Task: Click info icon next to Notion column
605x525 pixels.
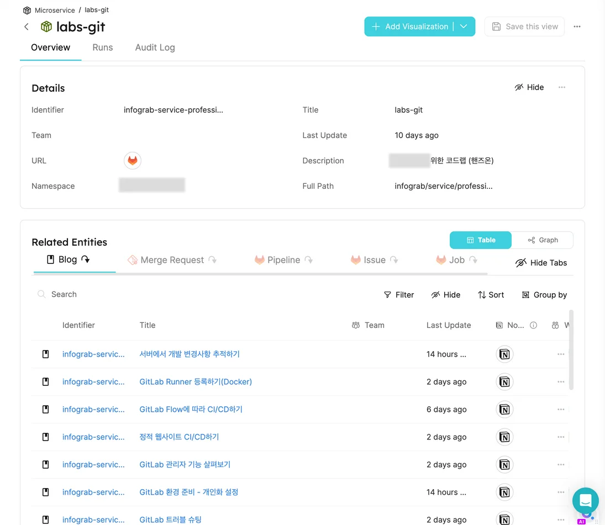Action: point(533,325)
